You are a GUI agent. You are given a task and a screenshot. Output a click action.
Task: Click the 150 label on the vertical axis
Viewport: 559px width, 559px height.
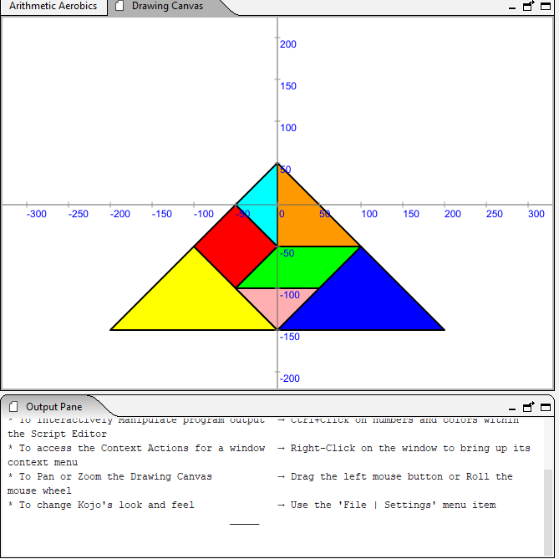point(288,86)
